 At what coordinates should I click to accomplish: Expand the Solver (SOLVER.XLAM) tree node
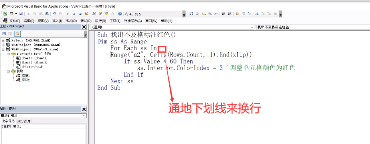tap(3, 41)
